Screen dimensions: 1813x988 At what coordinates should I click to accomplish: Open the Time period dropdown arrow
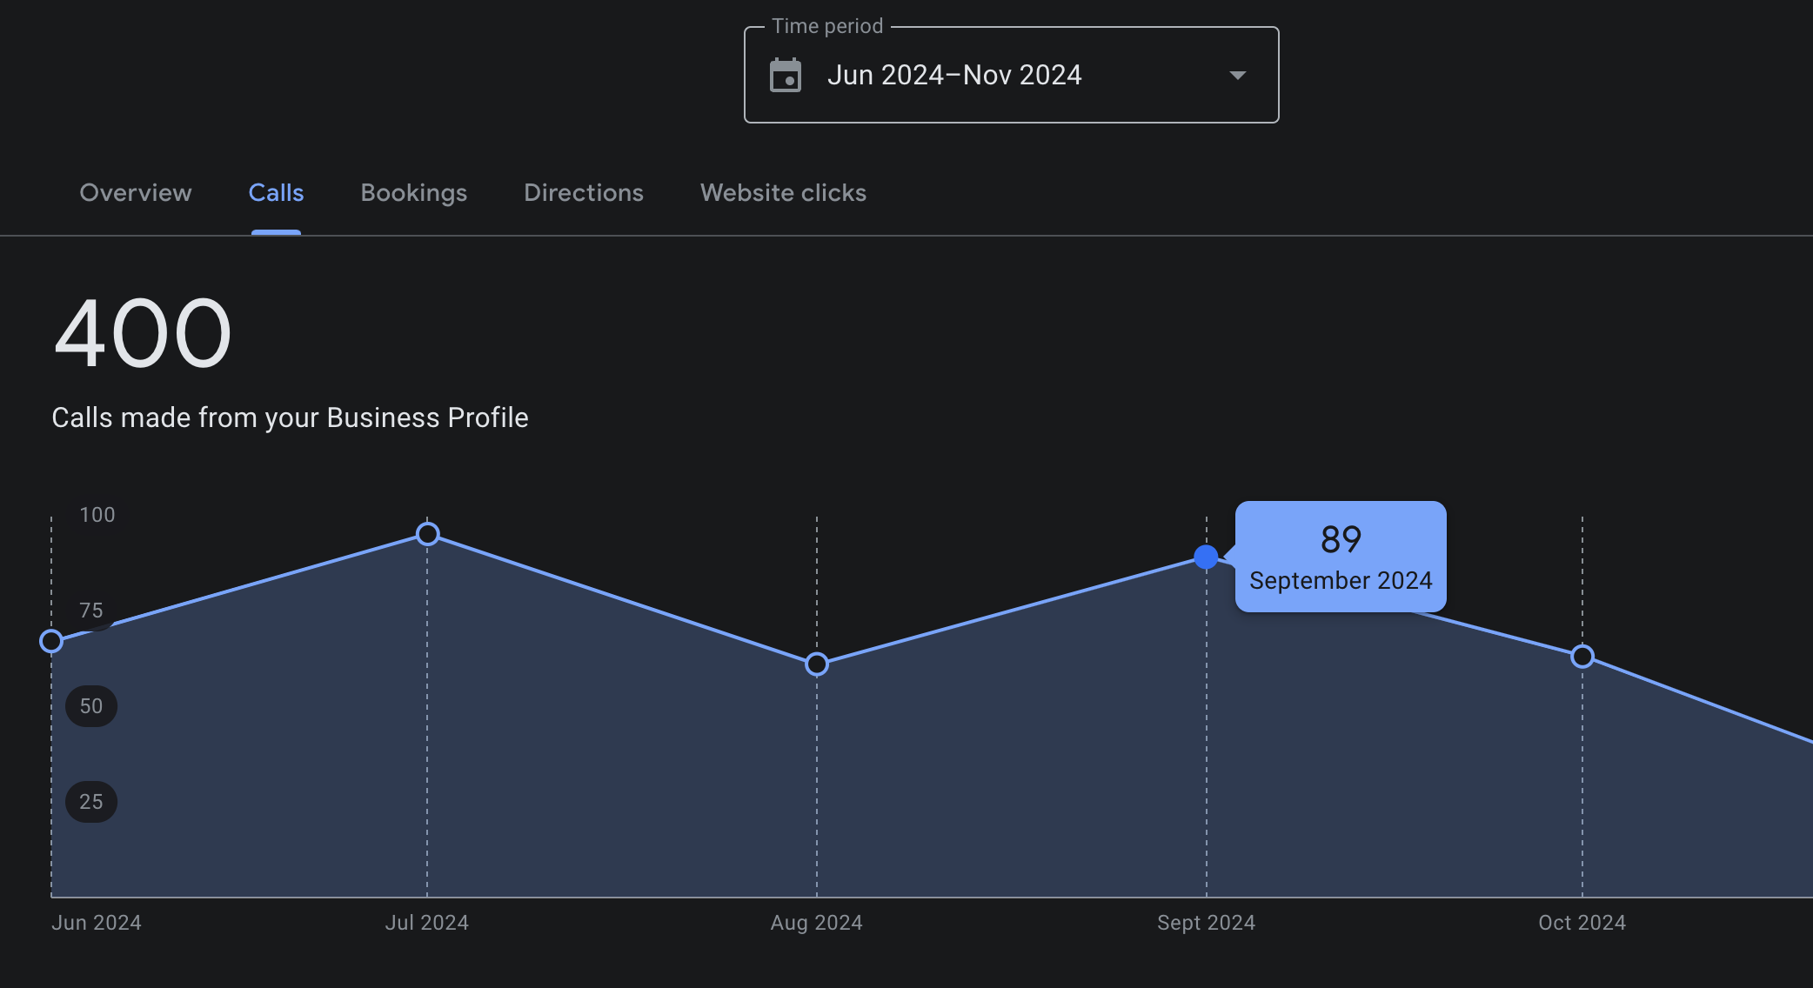1237,76
